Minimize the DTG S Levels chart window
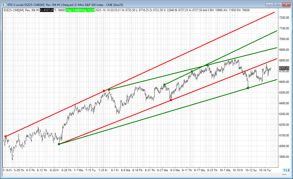This screenshot has height=179, width=293. pyautogui.click(x=270, y=4)
